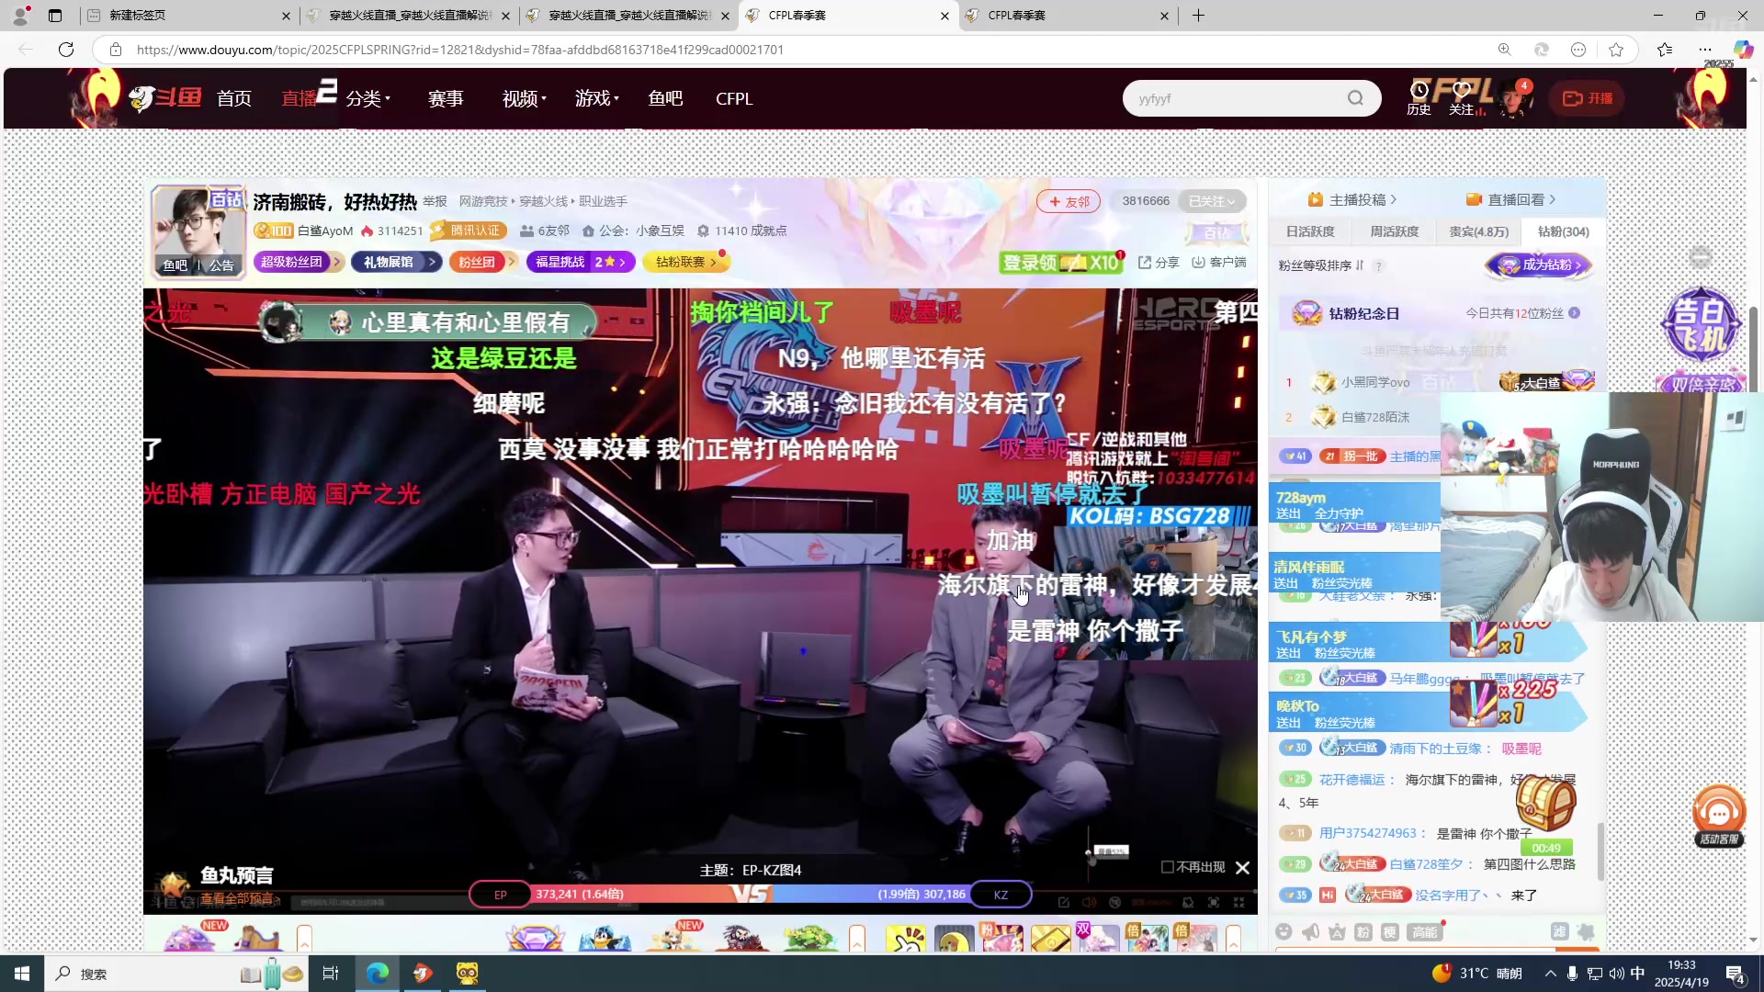This screenshot has height=992, width=1764.
Task: Expand 礼物展馆 badge arrow
Action: 432,262
